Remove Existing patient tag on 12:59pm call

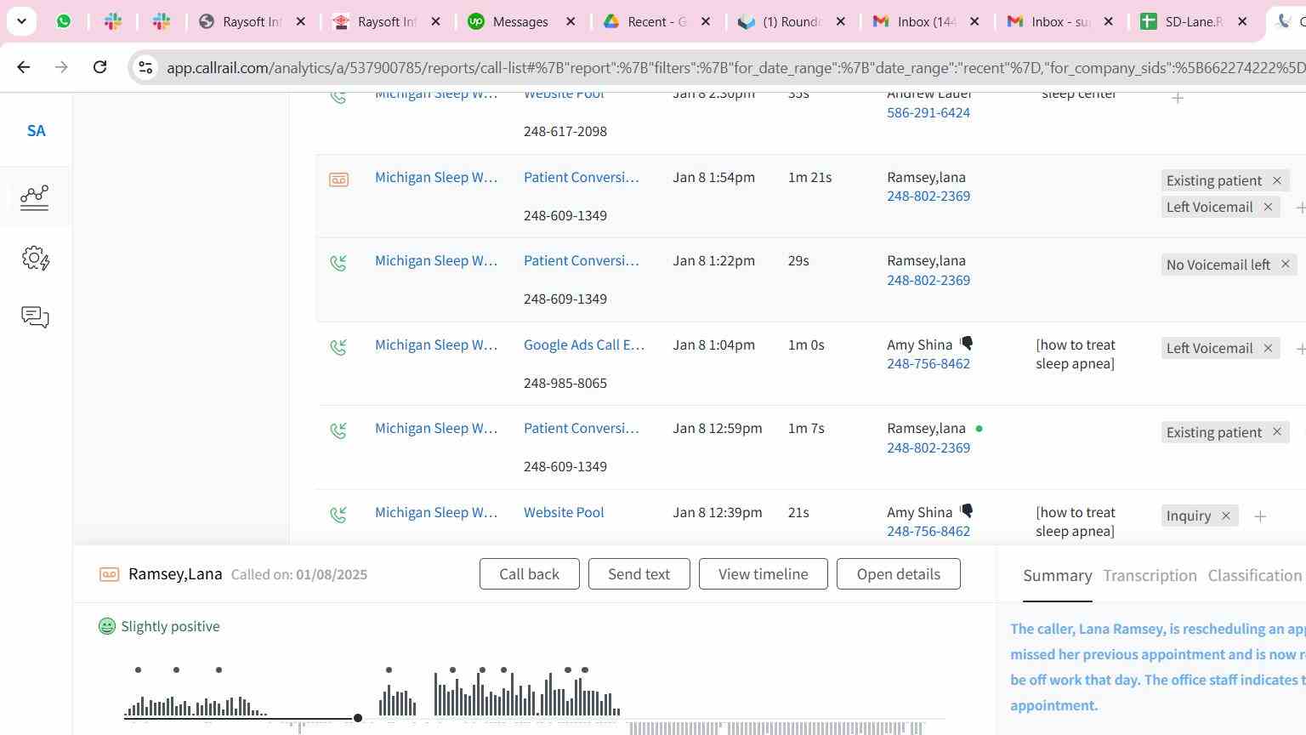click(1276, 432)
